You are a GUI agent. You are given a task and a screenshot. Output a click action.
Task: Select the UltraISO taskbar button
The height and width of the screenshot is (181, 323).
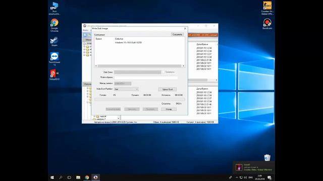coord(95,177)
